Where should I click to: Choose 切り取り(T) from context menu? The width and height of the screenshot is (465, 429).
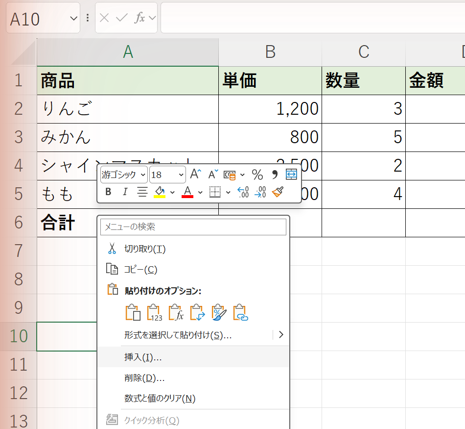point(193,249)
